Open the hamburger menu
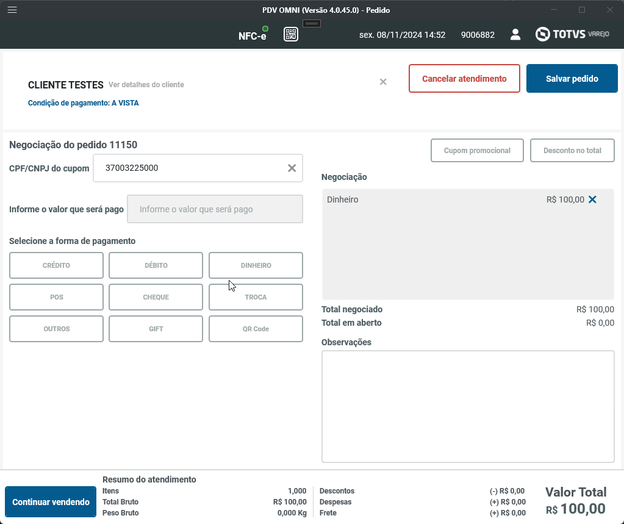624x524 pixels. 12,10
